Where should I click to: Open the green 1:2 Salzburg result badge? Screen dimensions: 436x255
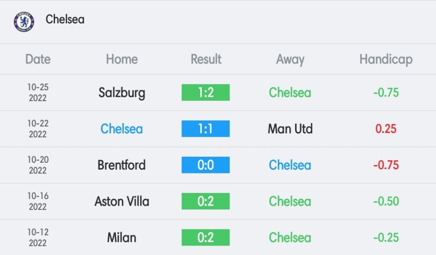[x=206, y=92]
